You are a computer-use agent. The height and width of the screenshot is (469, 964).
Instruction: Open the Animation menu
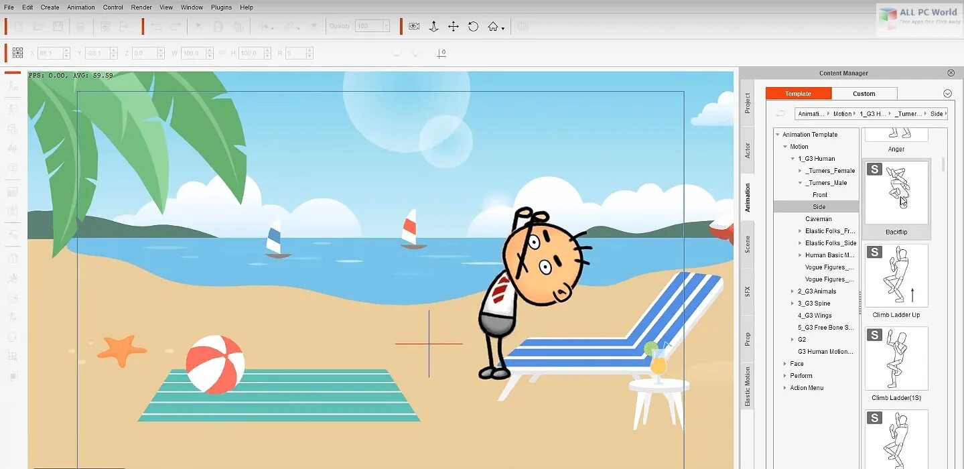click(x=81, y=7)
